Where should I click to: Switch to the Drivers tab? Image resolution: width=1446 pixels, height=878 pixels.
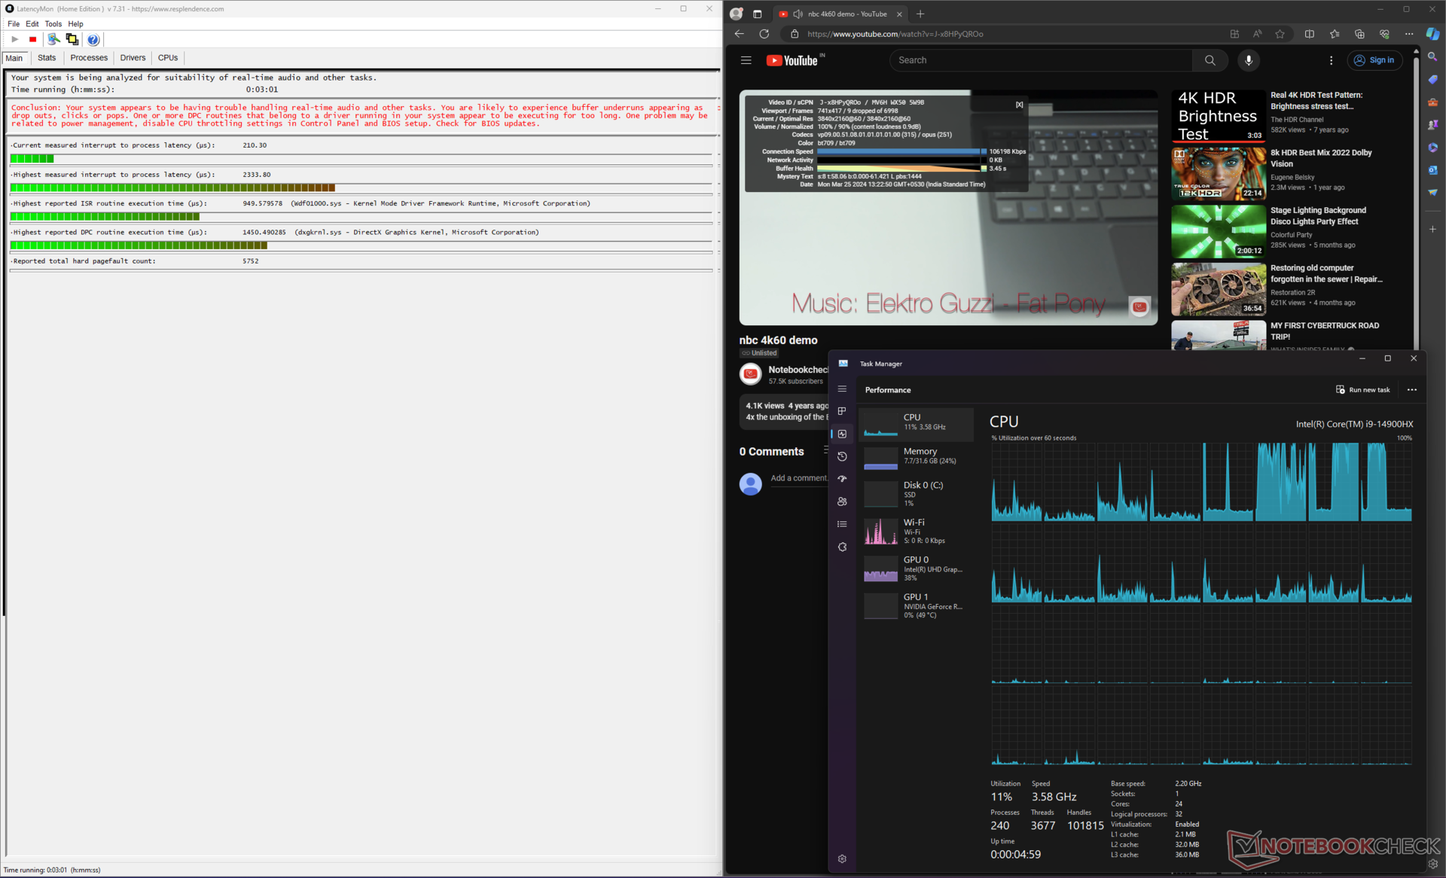[133, 58]
